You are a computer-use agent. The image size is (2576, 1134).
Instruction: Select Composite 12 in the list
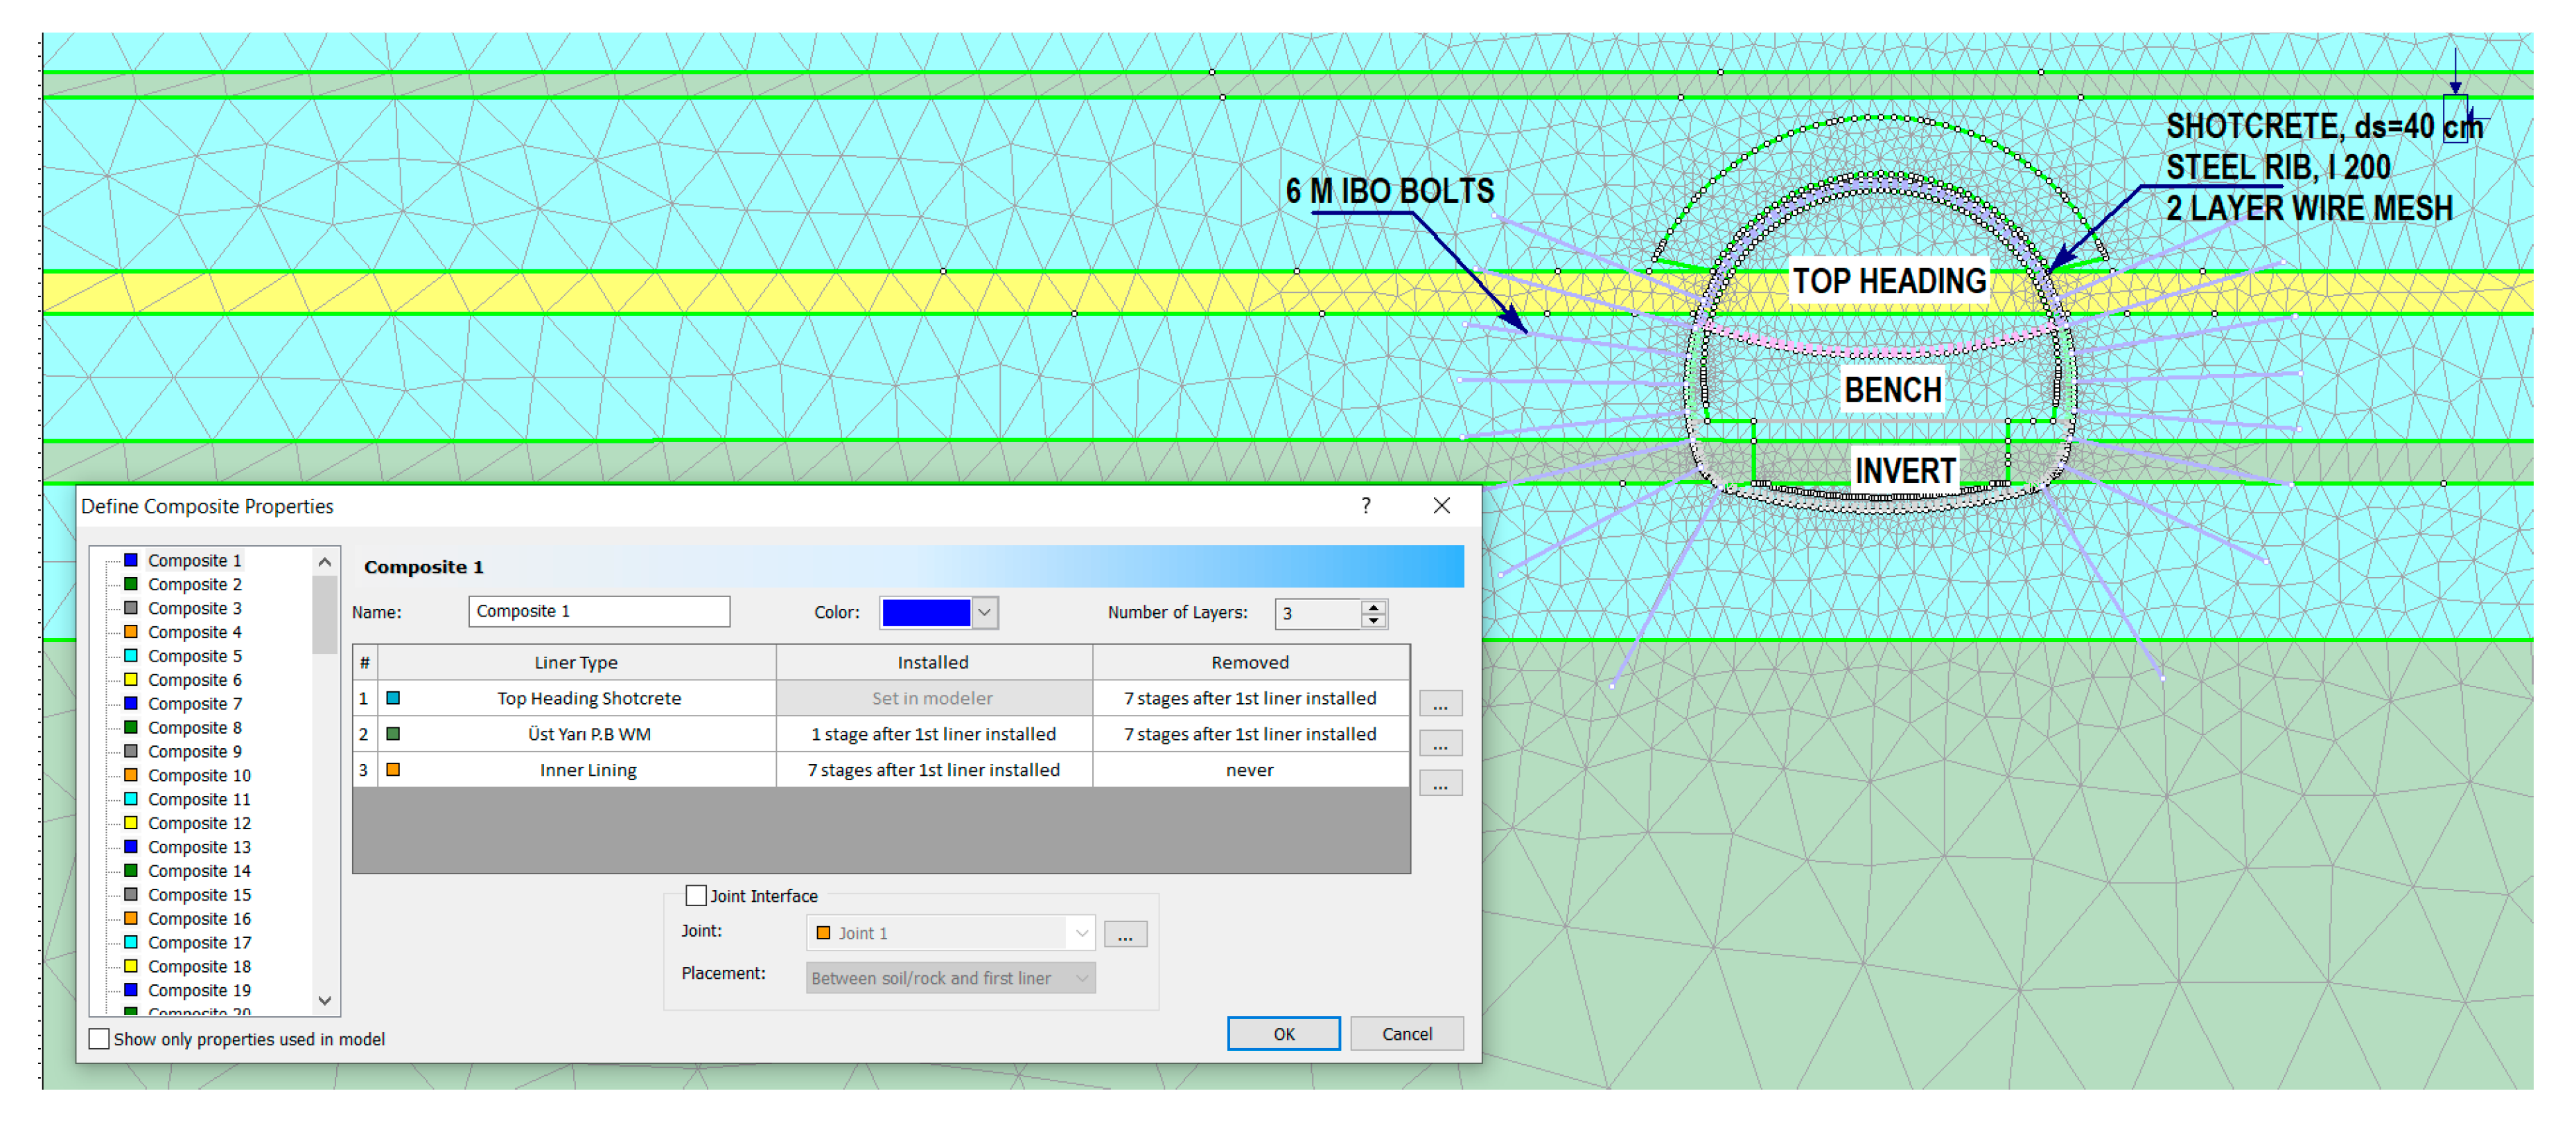pyautogui.click(x=199, y=823)
